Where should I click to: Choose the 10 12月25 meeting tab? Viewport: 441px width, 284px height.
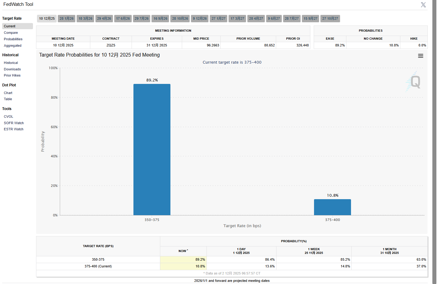(x=47, y=18)
